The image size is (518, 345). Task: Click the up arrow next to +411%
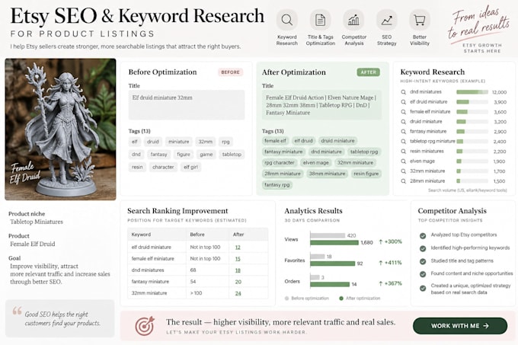pyautogui.click(x=381, y=263)
